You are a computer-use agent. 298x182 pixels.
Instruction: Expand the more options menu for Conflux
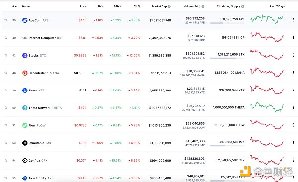[293, 160]
